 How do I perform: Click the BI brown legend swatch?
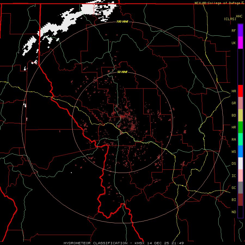point(240,200)
